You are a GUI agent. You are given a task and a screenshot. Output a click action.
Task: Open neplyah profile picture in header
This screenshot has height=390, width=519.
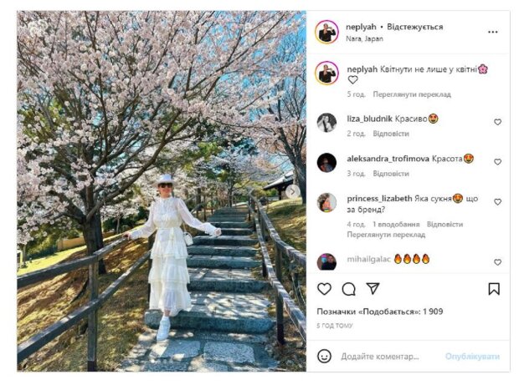click(x=326, y=32)
